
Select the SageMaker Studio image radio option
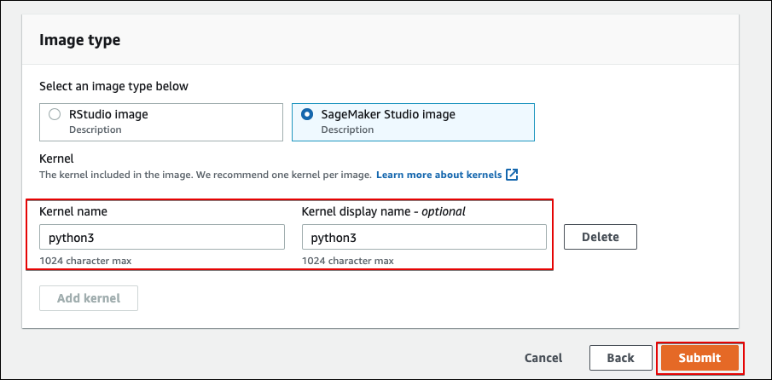pyautogui.click(x=307, y=114)
